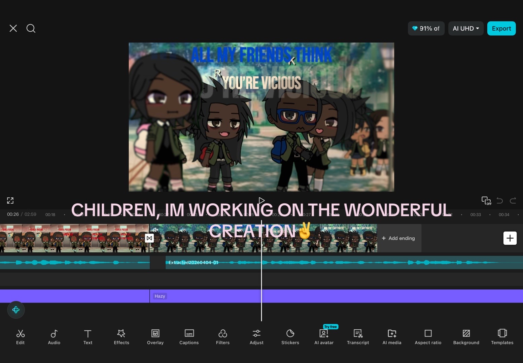The height and width of the screenshot is (363, 523).
Task: Open the Text tool
Action: click(x=88, y=337)
